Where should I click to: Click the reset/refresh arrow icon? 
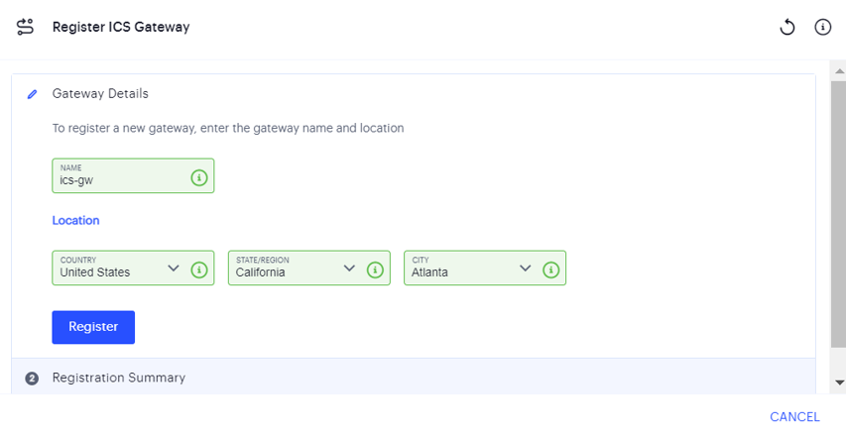click(x=787, y=28)
